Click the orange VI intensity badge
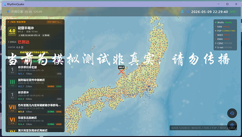 12,121
